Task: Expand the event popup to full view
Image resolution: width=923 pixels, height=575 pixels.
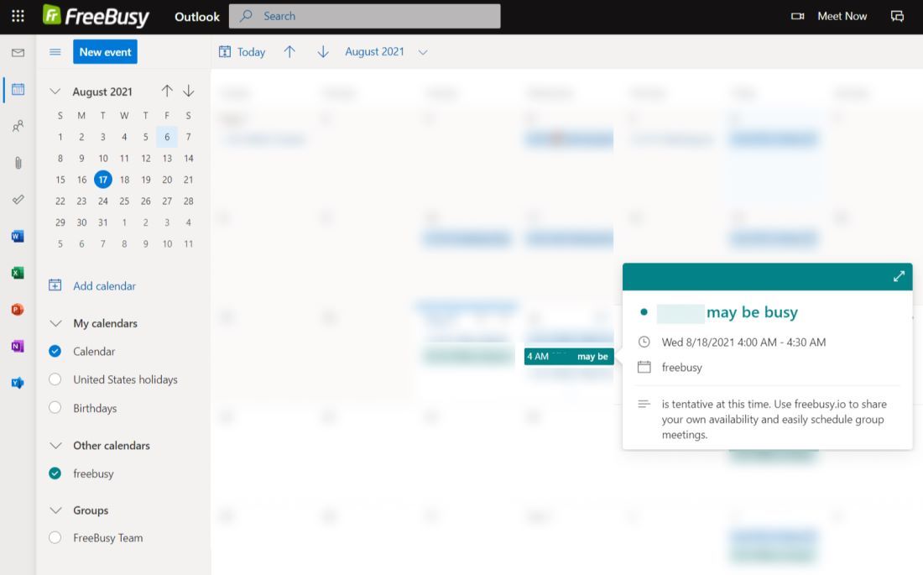Action: [x=899, y=276]
